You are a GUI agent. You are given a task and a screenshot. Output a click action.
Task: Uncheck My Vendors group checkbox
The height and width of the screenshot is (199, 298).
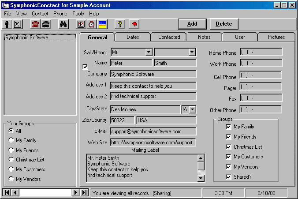tap(228, 167)
